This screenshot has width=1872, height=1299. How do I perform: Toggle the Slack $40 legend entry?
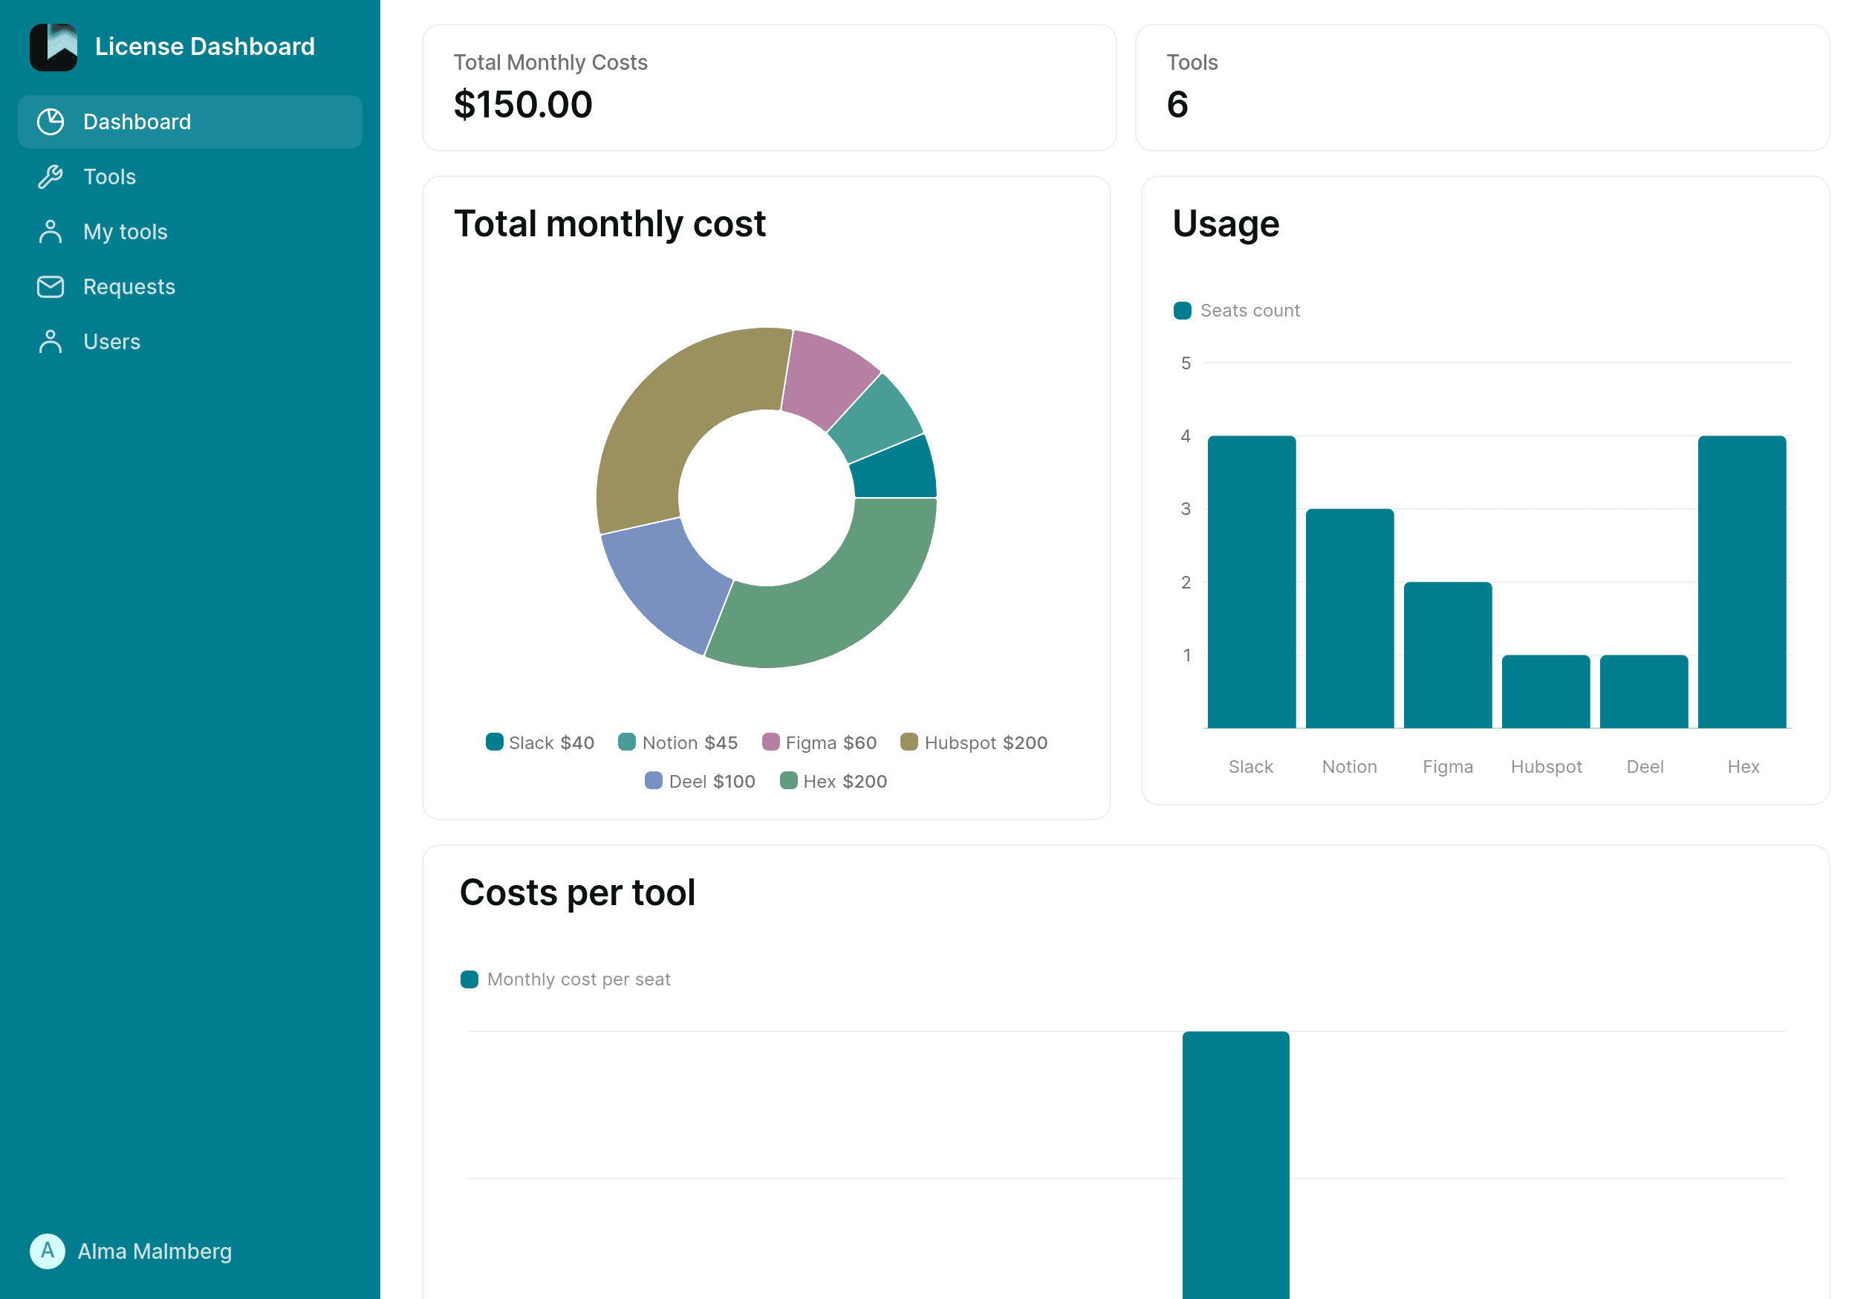coord(539,742)
